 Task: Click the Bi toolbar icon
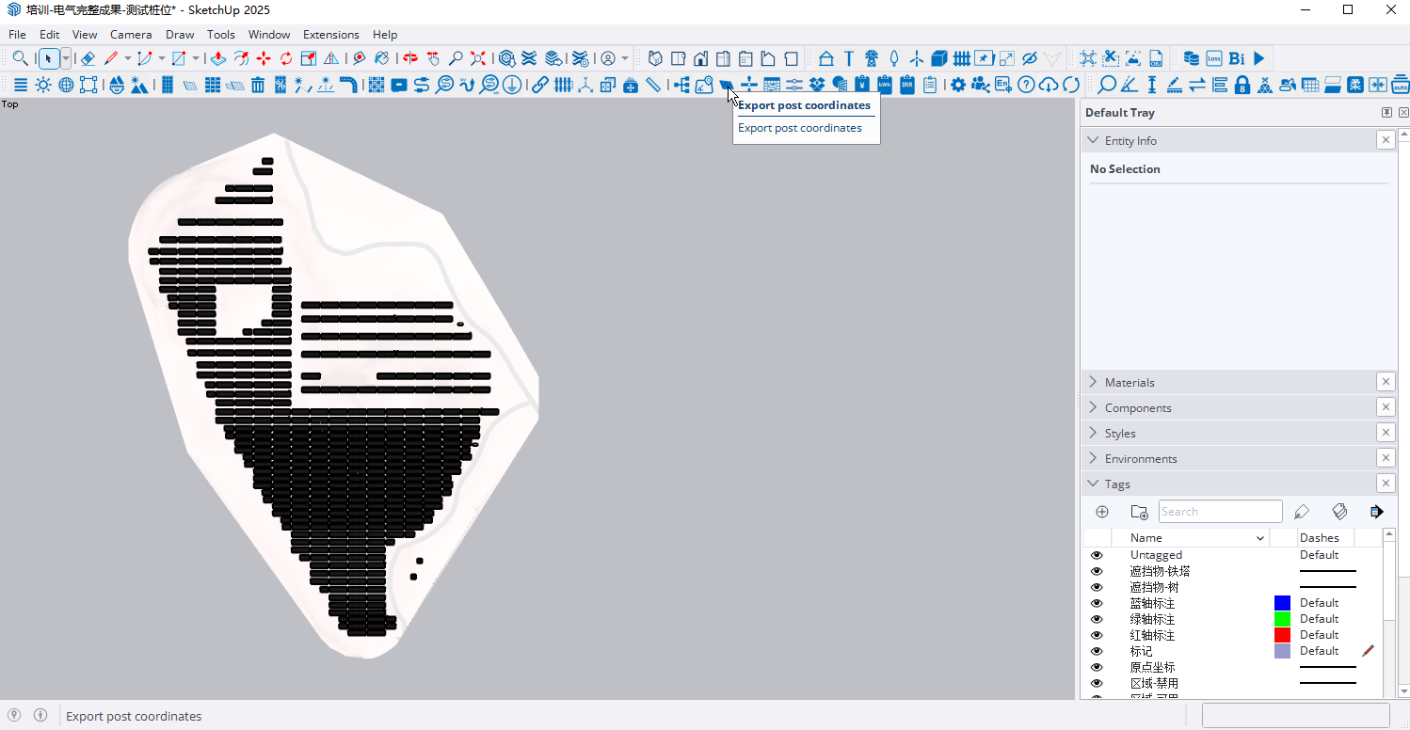tap(1237, 58)
